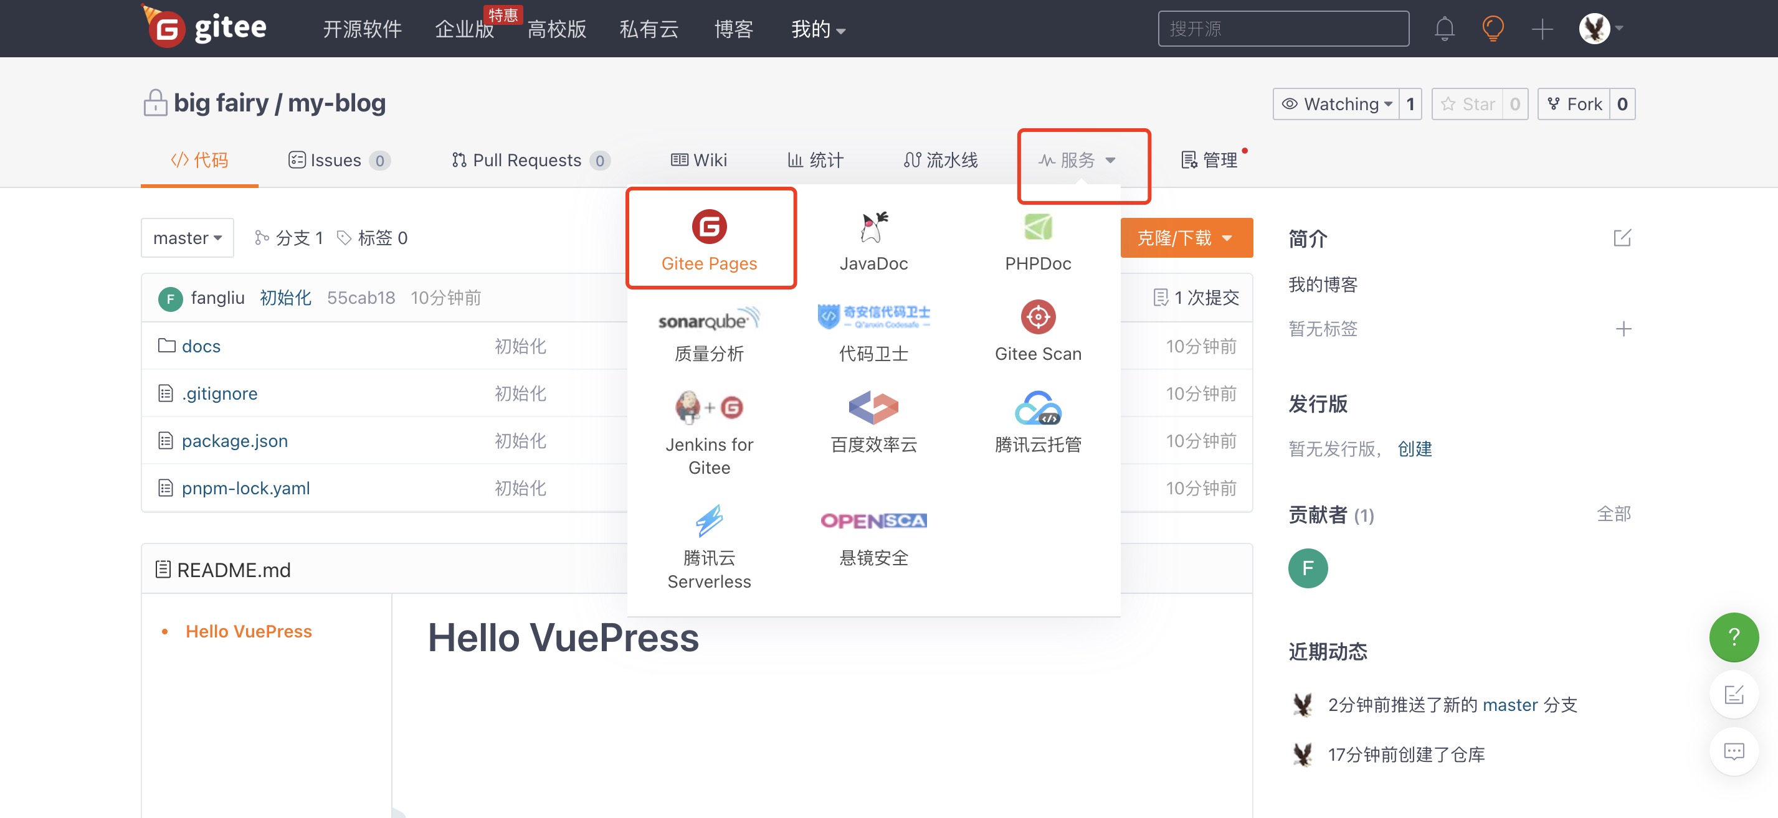The width and height of the screenshot is (1778, 818).
Task: Open the 管理 tab
Action: click(1209, 161)
